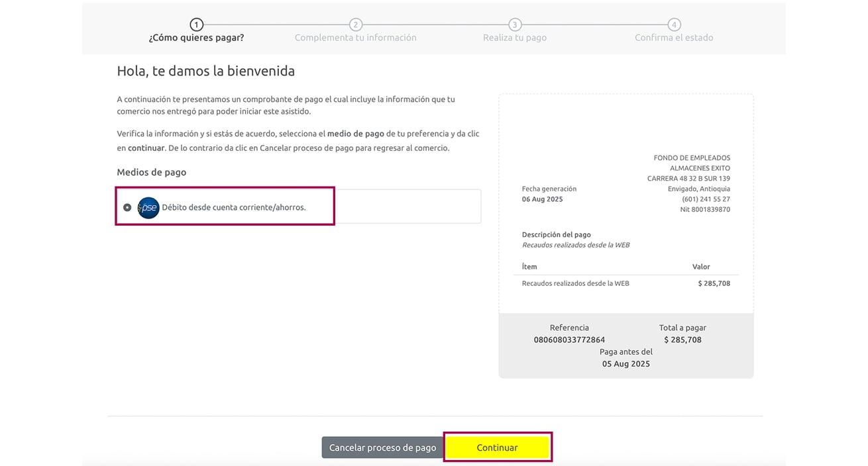Click 'Nit 8001839870' text

(705, 209)
